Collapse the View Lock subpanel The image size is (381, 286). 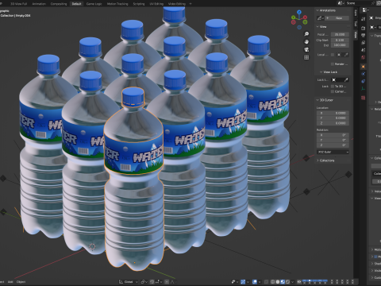click(x=329, y=72)
